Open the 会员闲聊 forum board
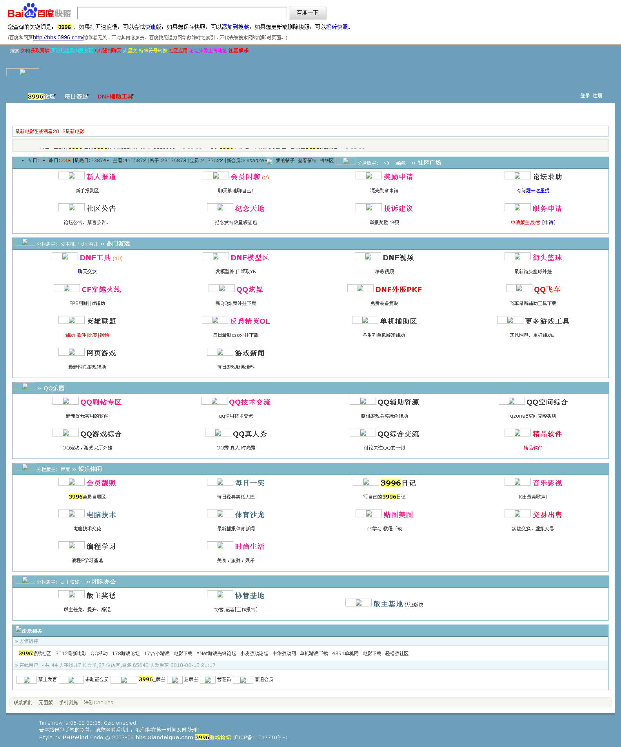The height and width of the screenshot is (747, 621). click(x=245, y=177)
